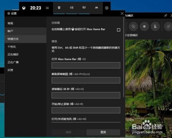
Task: Select the 常规 (General) settings tab
Action: [25, 23]
